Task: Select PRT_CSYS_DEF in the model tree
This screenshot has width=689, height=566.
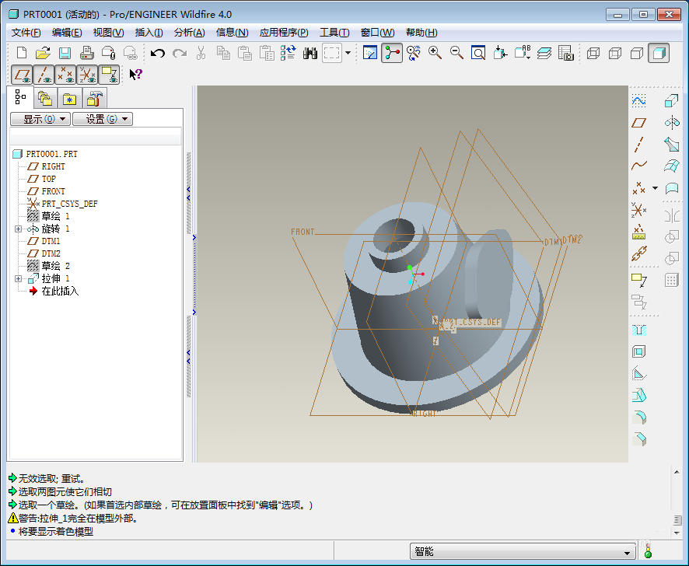Action: click(x=62, y=204)
